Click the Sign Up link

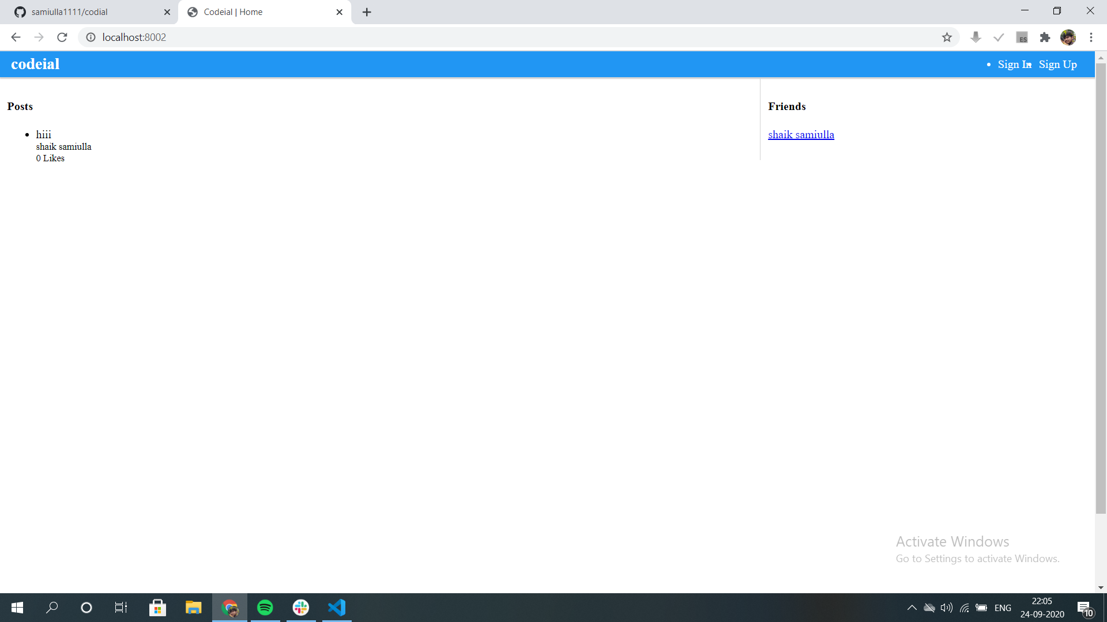pos(1057,65)
